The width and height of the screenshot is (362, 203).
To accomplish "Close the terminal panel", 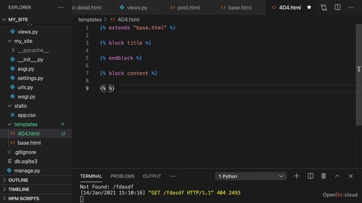I will pyautogui.click(x=351, y=176).
